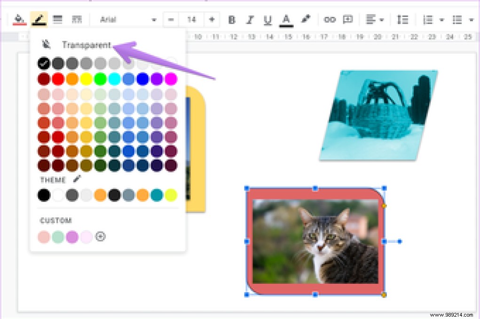This screenshot has height=319, width=480.
Task: Add a comment via the comment icon
Action: (x=348, y=19)
